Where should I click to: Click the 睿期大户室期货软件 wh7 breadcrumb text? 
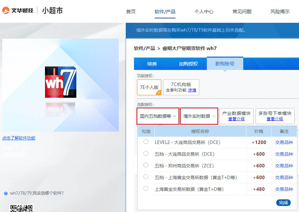pyautogui.click(x=189, y=48)
